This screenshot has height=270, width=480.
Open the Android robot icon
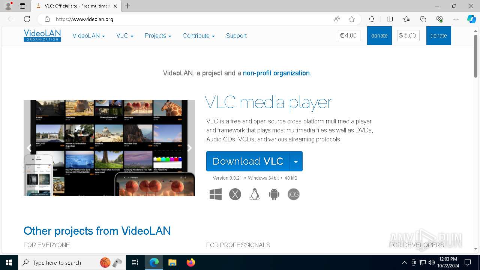pyautogui.click(x=274, y=194)
